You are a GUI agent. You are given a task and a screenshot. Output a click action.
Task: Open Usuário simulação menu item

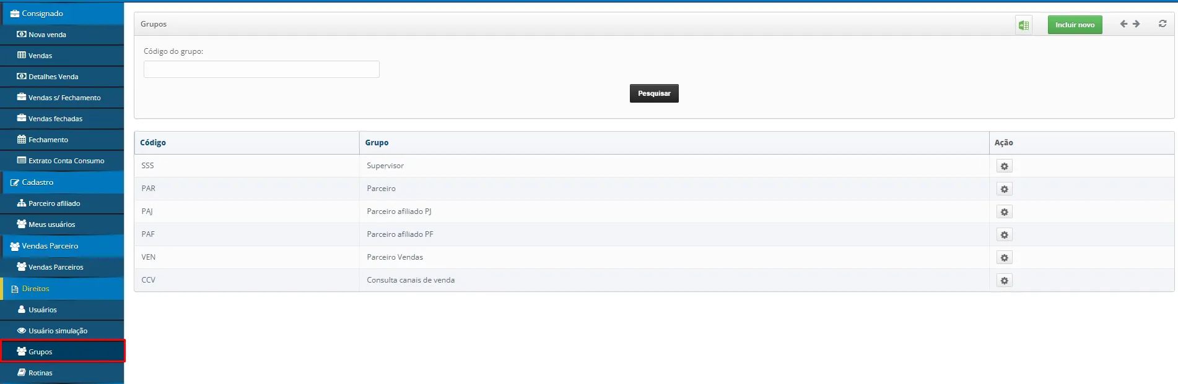coord(58,331)
